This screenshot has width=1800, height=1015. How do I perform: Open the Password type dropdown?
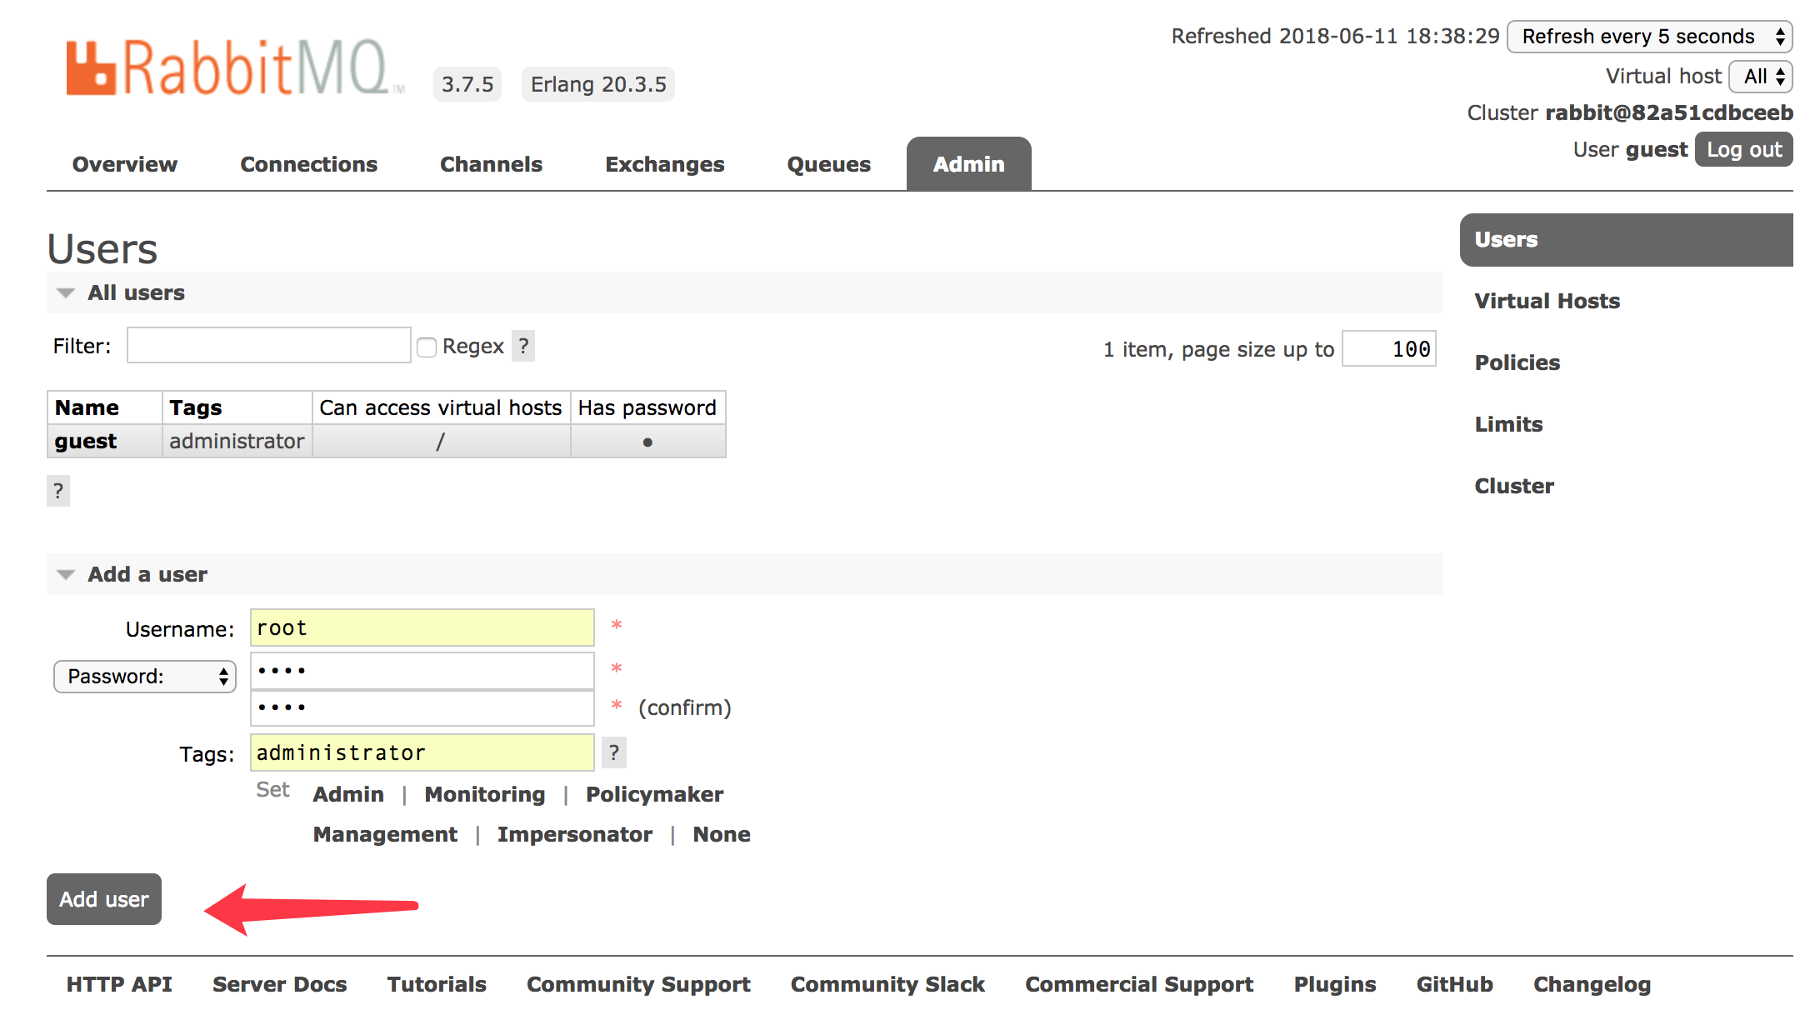click(x=145, y=676)
